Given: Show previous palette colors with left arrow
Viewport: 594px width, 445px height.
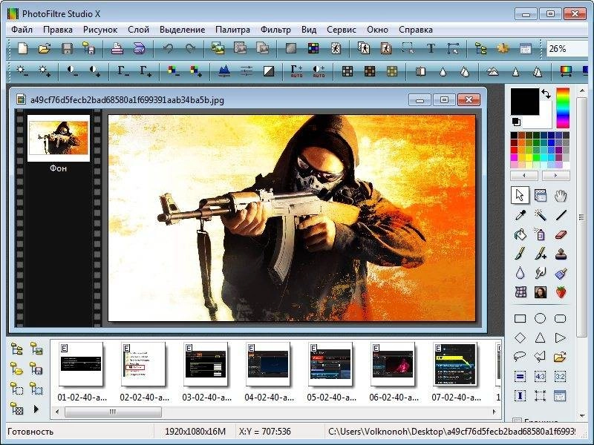Looking at the screenshot, I should [524, 176].
